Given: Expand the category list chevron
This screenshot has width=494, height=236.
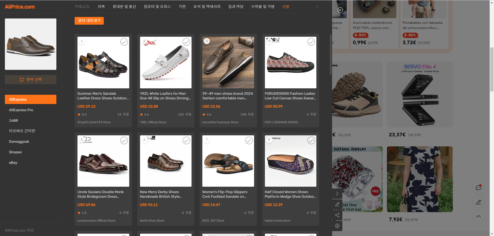Looking at the screenshot, I should pos(317,7).
